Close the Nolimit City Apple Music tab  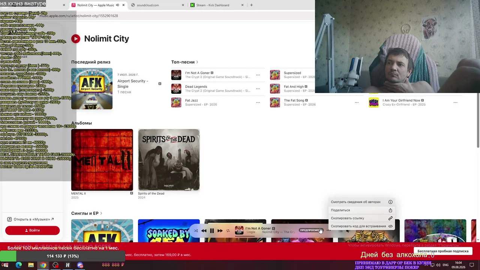(x=123, y=5)
